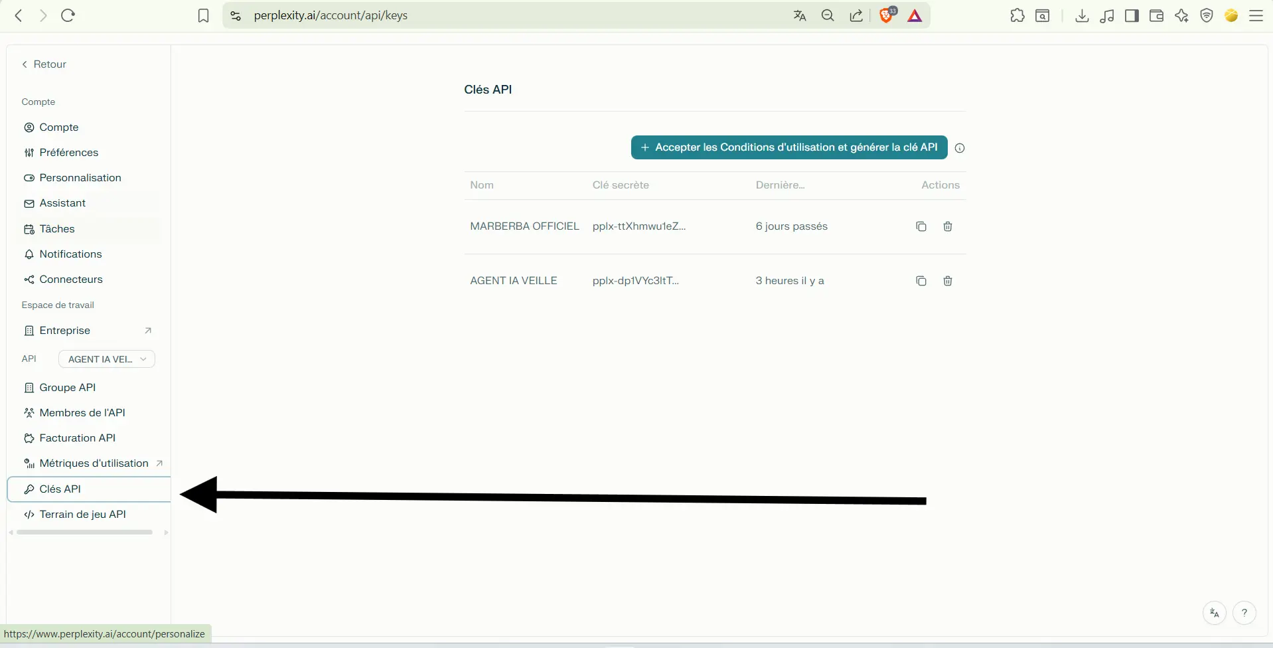The height and width of the screenshot is (648, 1273).
Task: Open the address bar translate icon
Action: click(800, 15)
